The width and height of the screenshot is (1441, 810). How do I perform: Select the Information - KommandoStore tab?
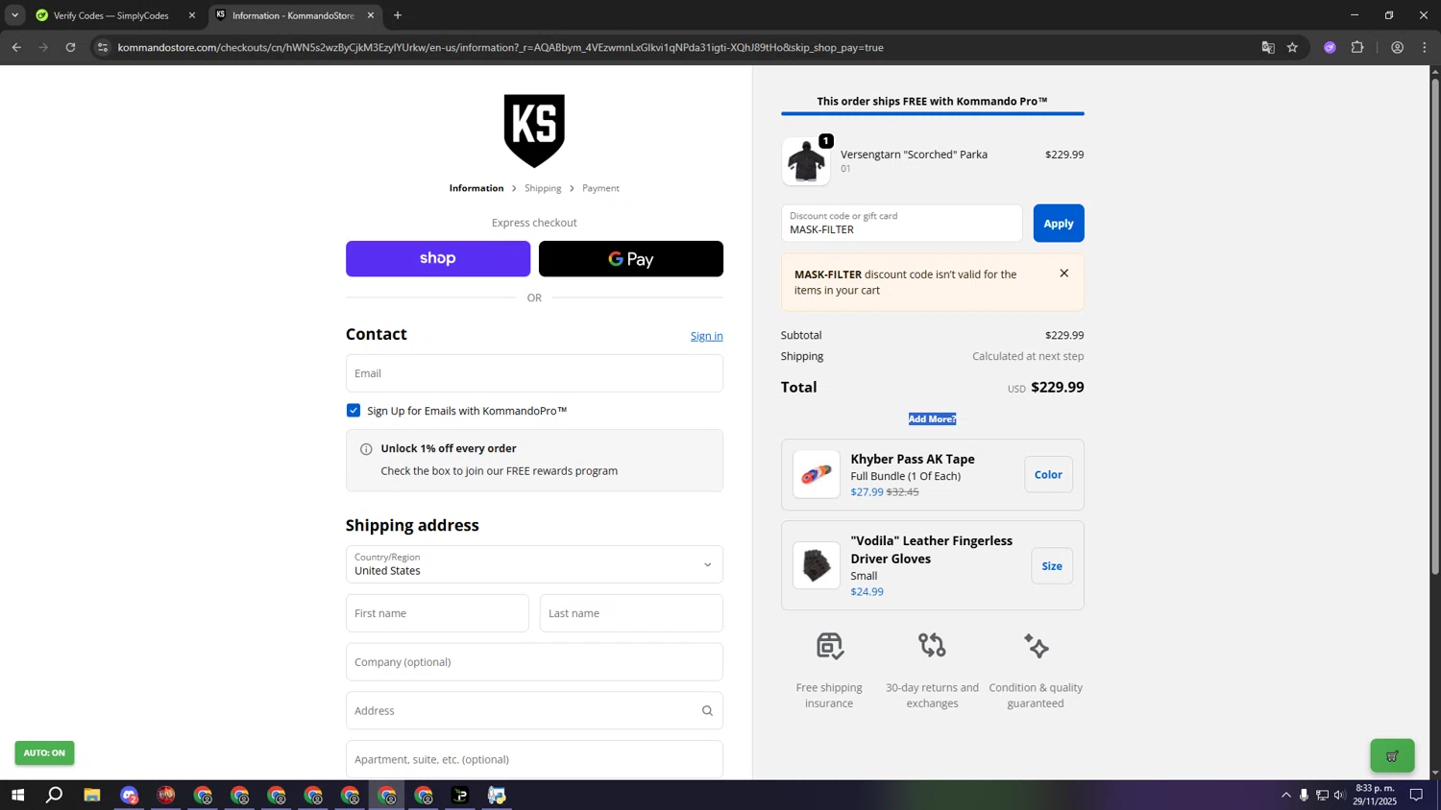click(x=295, y=15)
